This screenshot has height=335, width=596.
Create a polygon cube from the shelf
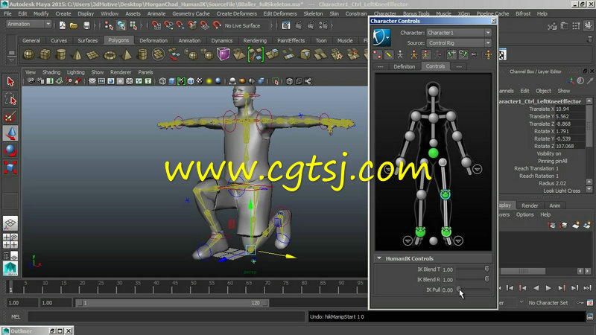click(x=45, y=54)
